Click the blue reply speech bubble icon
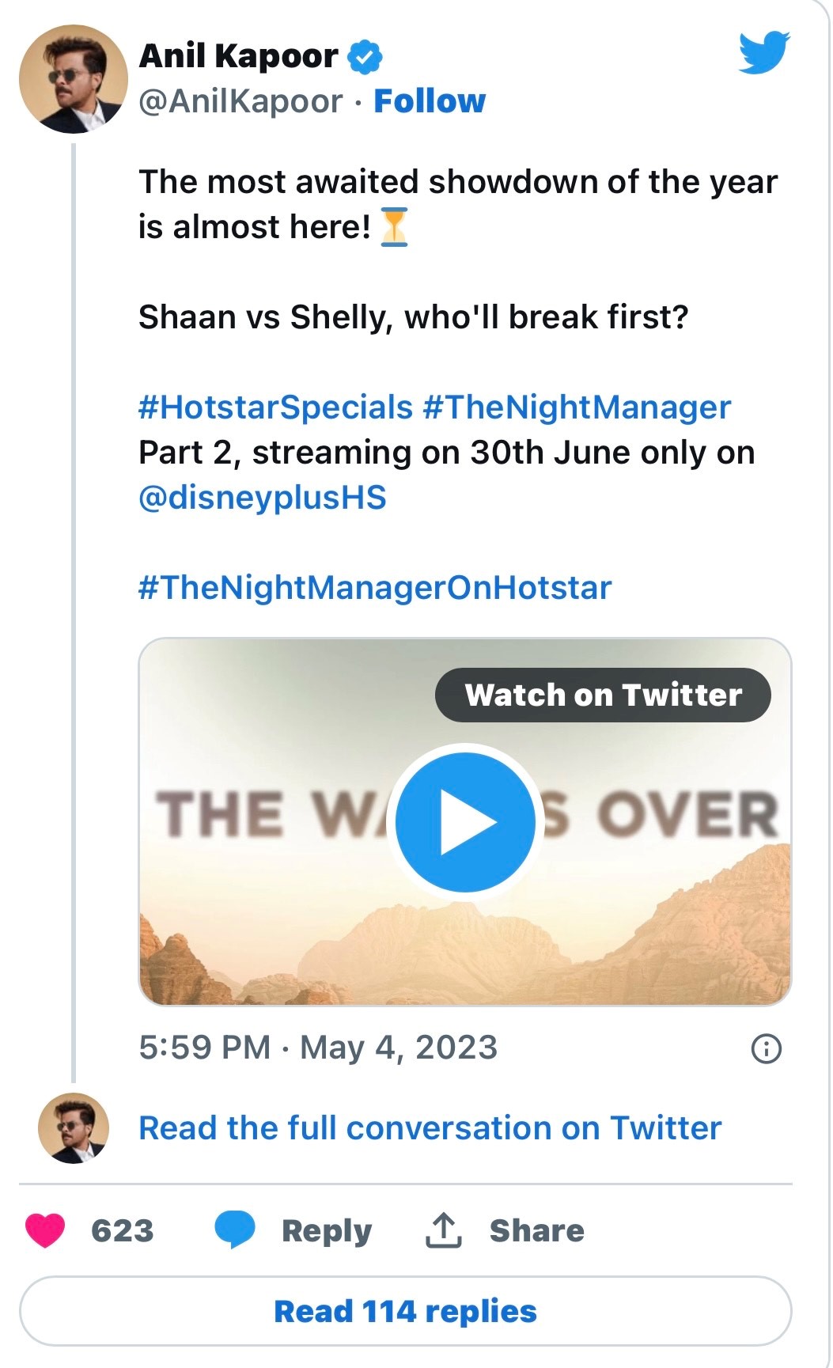This screenshot has width=833, height=1368. (x=235, y=1230)
